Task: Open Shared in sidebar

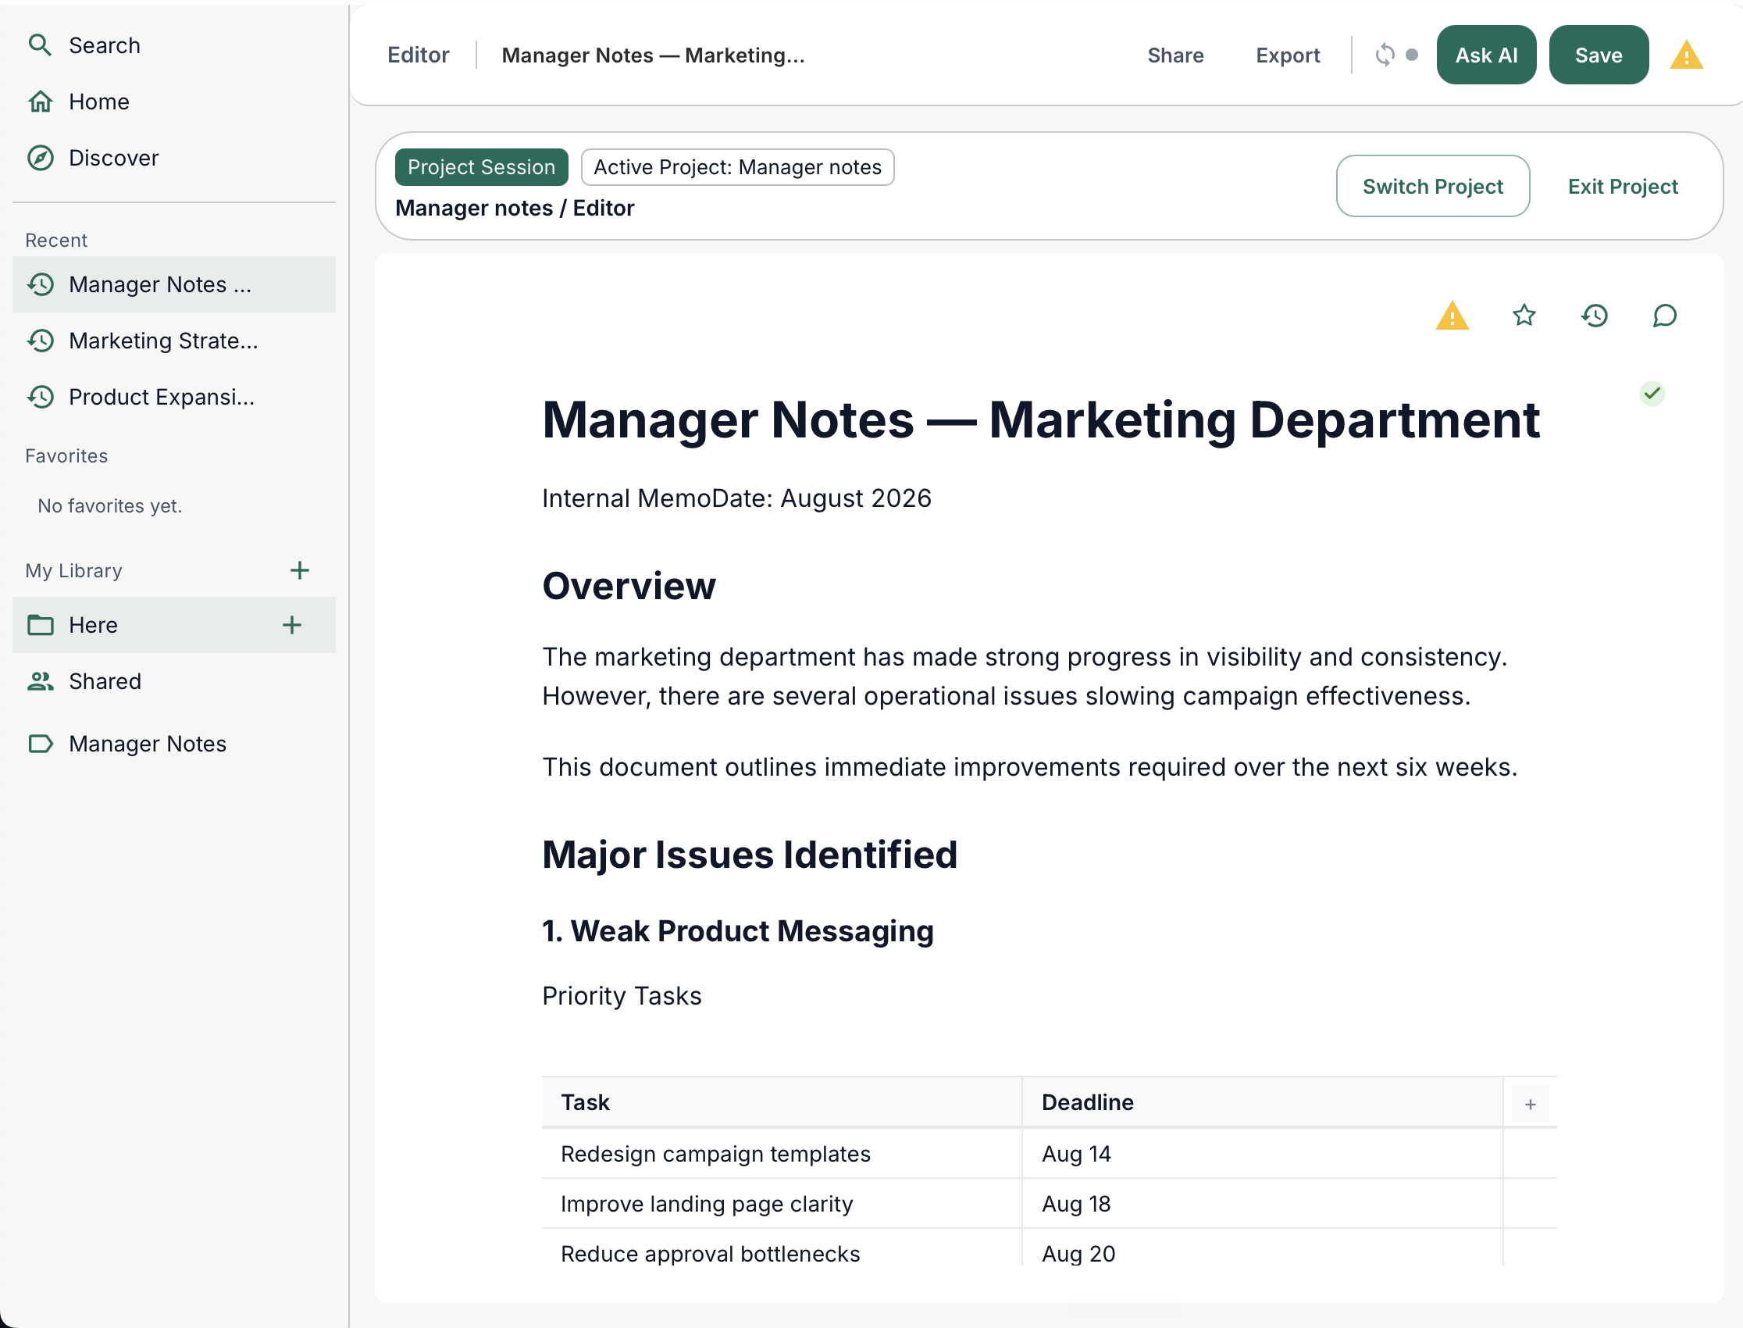Action: click(x=174, y=680)
